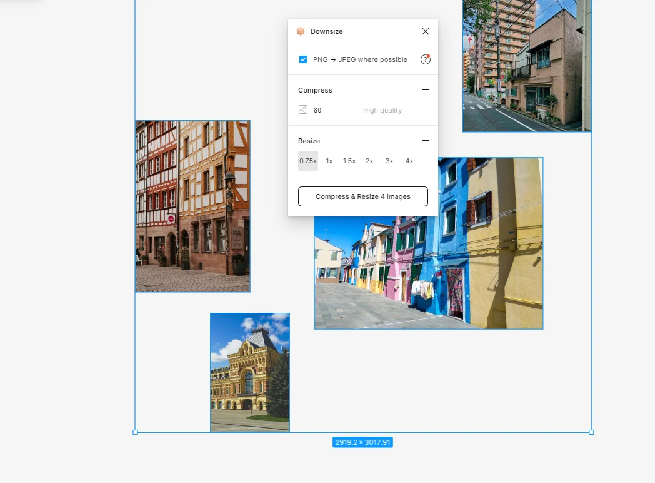
Task: Pick the 3x resize scale
Action: 389,161
